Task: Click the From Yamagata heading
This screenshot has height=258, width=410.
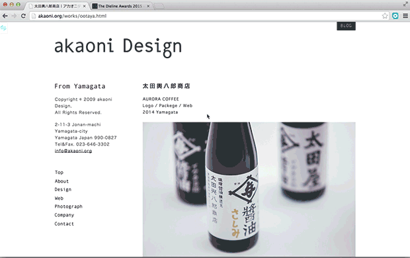Action: pos(80,87)
